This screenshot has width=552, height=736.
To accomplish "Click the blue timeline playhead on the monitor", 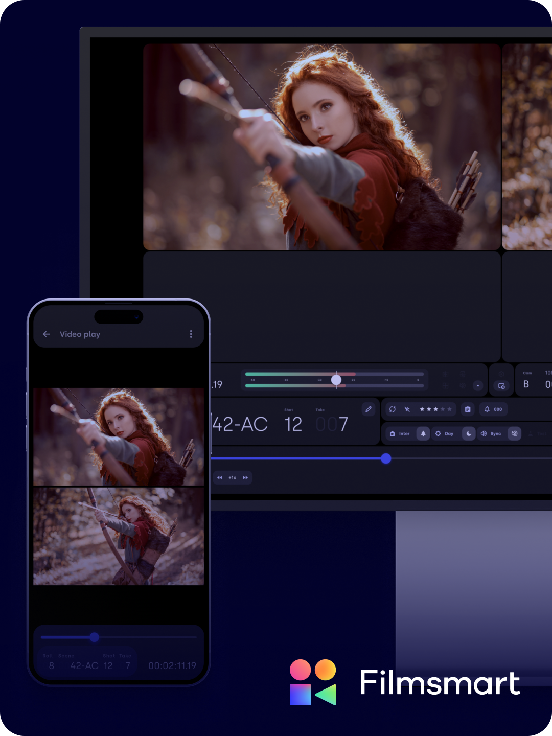I will (x=386, y=459).
